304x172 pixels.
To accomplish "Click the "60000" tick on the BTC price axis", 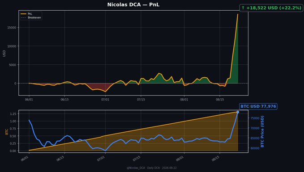I will click(x=255, y=148).
